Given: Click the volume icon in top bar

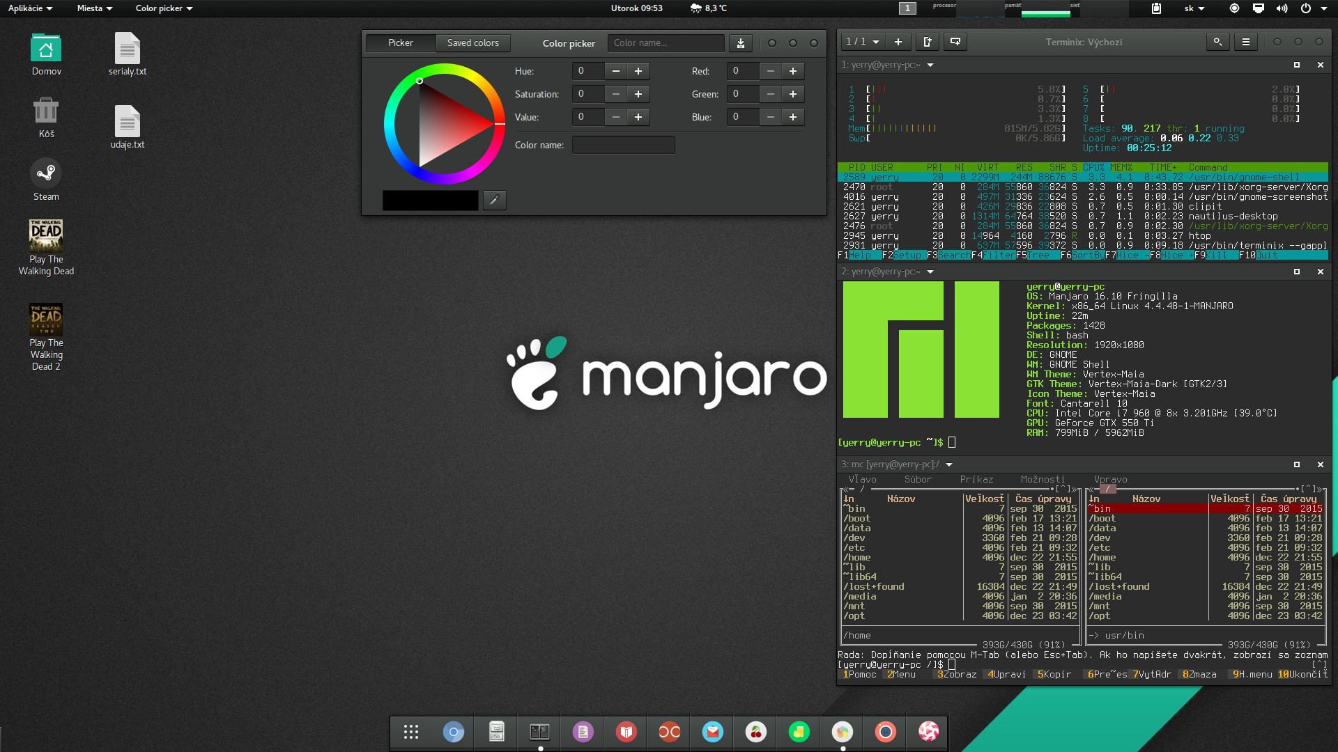Looking at the screenshot, I should pos(1282,8).
